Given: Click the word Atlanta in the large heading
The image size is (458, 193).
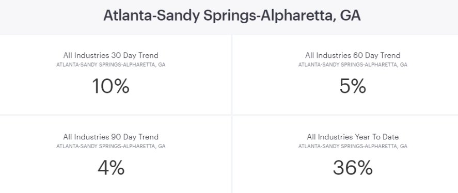Looking at the screenshot, I should [x=127, y=15].
